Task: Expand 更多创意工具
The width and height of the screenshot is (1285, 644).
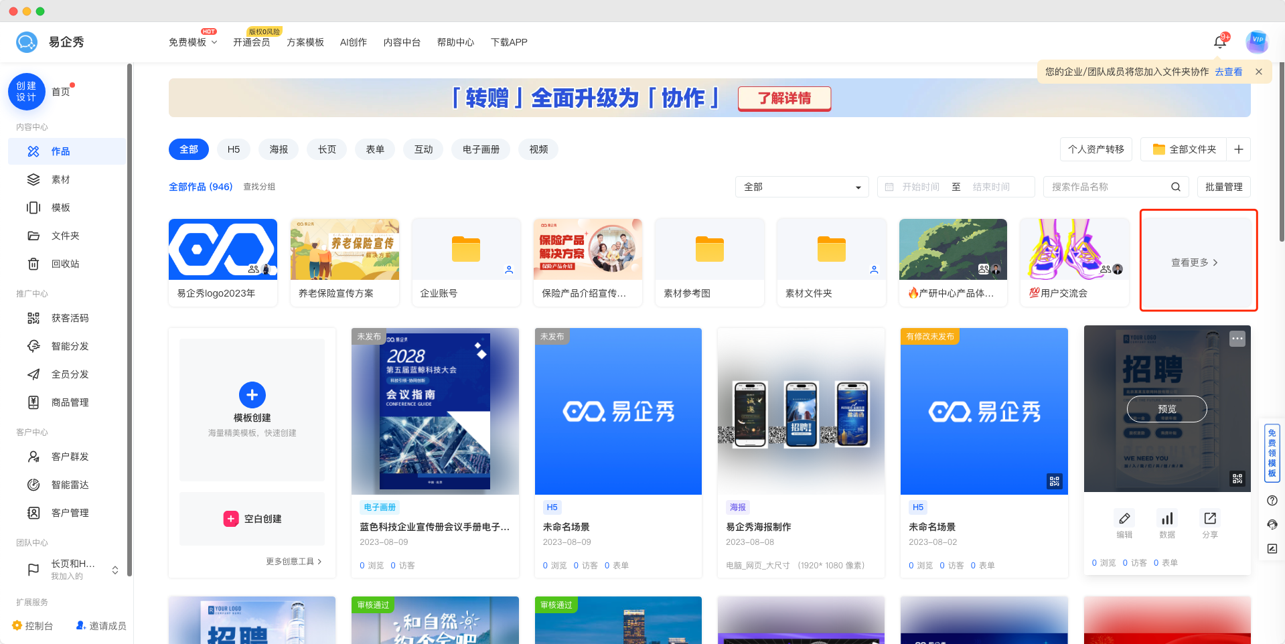Action: [294, 562]
